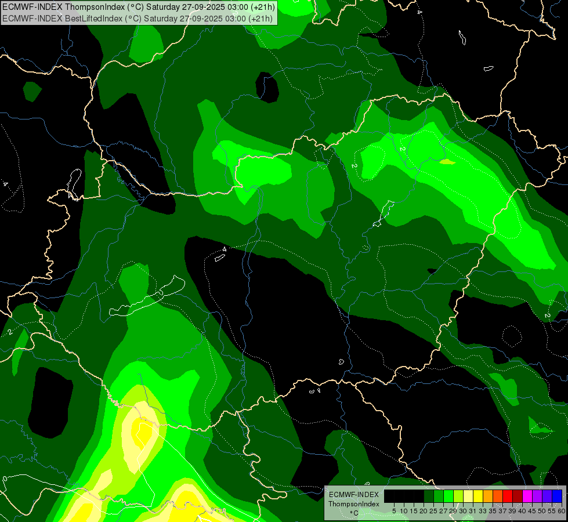Pick the lime 29–30 legend swatch

coord(458,496)
